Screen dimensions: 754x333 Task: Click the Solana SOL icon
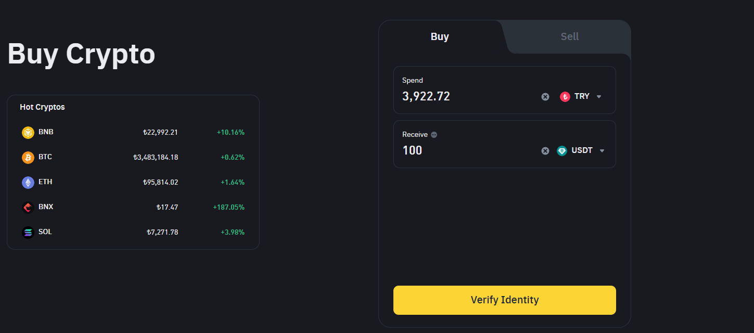pyautogui.click(x=28, y=233)
